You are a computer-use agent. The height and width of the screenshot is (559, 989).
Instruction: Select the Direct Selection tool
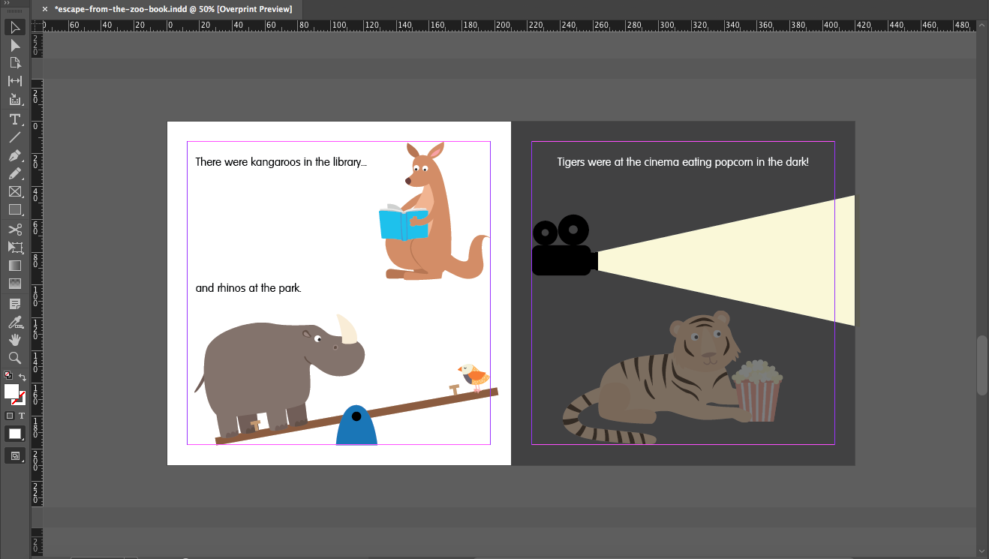tap(15, 45)
